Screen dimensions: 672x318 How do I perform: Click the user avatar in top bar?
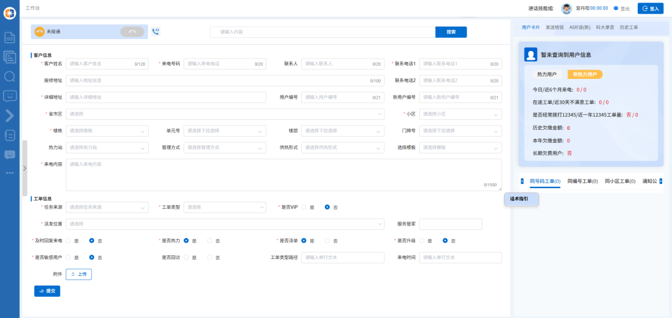[x=566, y=9]
